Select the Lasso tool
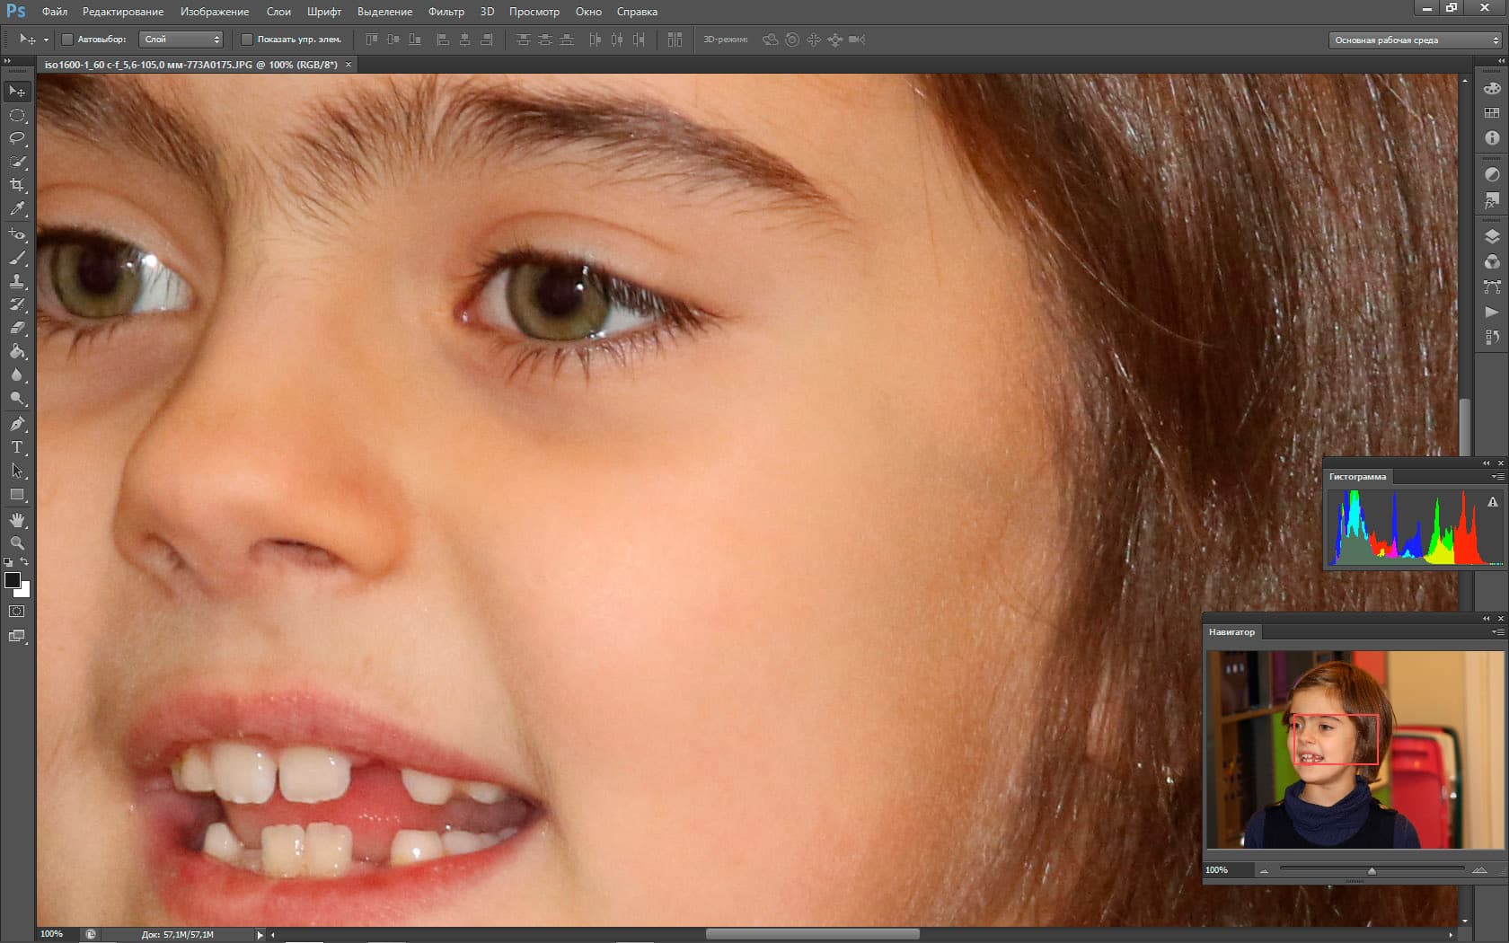The height and width of the screenshot is (943, 1509). [x=17, y=138]
